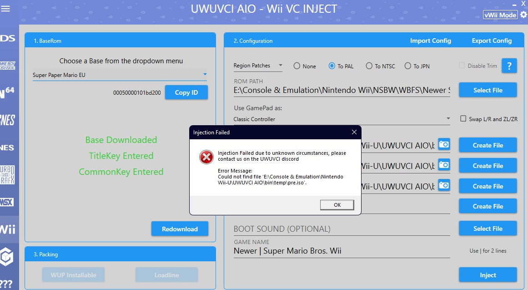
Task: Open the question mark help button
Action: tap(509, 66)
